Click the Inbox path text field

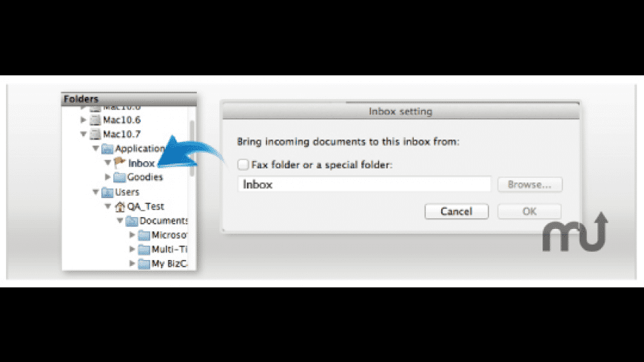click(x=364, y=185)
